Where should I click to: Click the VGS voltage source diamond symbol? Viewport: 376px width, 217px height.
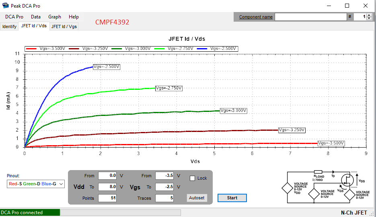coord(314,194)
